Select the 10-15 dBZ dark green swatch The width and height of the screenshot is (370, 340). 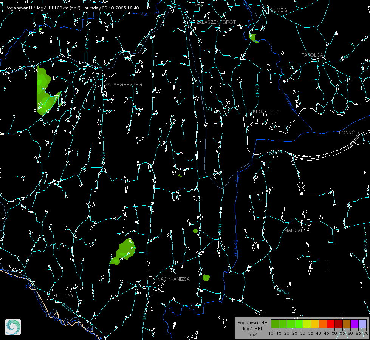(x=275, y=323)
